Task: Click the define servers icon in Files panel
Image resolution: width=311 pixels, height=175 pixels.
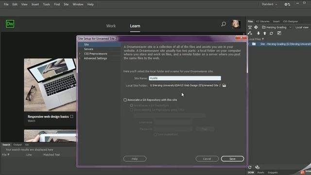Action: pyautogui.click(x=250, y=27)
